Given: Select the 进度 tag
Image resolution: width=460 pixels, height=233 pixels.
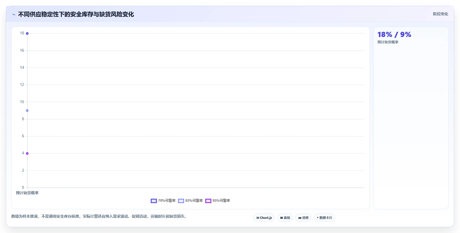Looking at the screenshot, I should (x=303, y=218).
